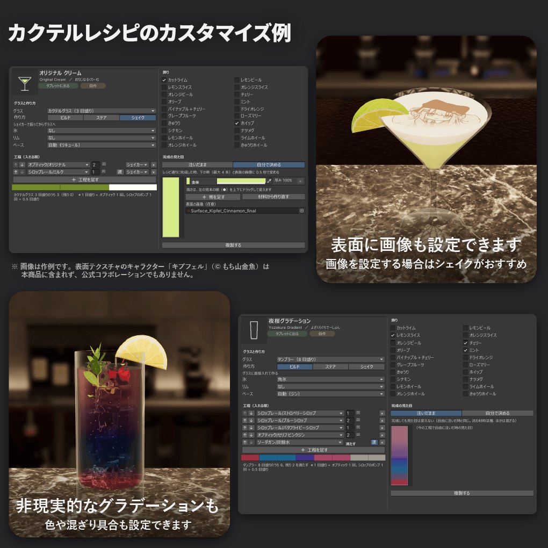This screenshot has height=548, width=548.
Task: Remove the セリフ ピンクジン step with ×
Action: [382, 435]
